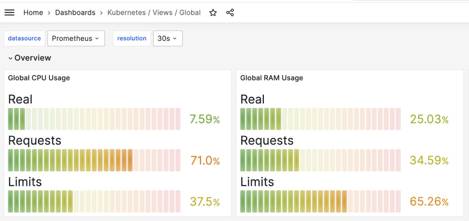Screen dimensions: 469x221
Task: Open Global CPU Usage panel title
Action: (39, 78)
